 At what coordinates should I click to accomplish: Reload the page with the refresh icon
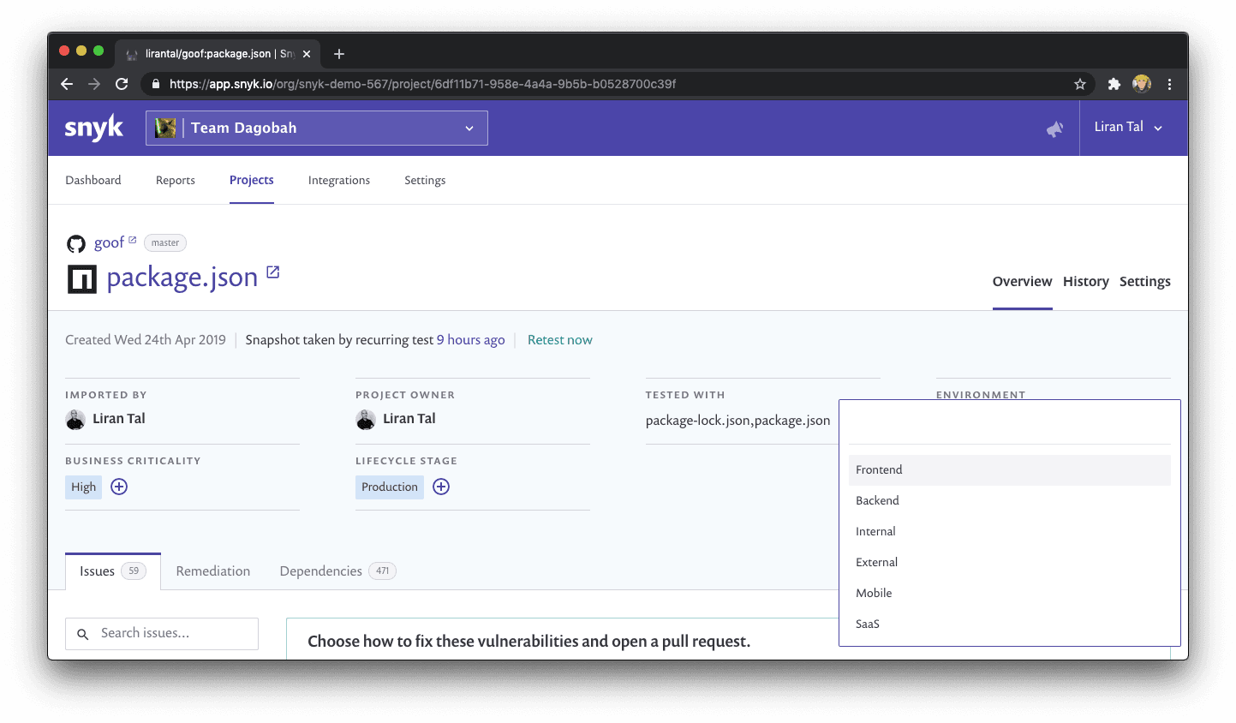(x=122, y=84)
